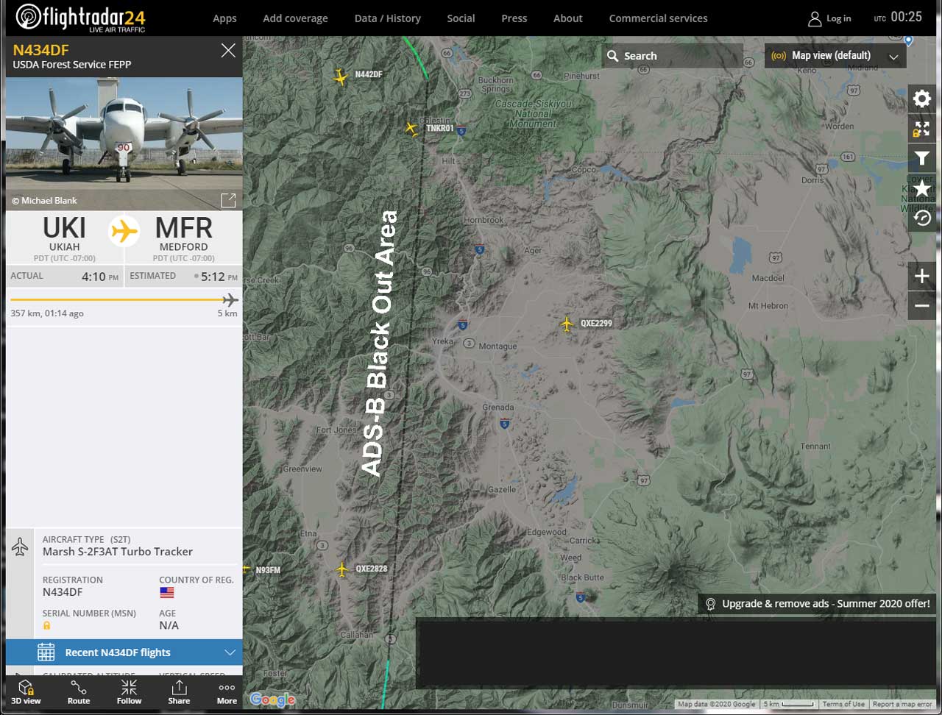
Task: Share this flight
Action: [x=179, y=691]
